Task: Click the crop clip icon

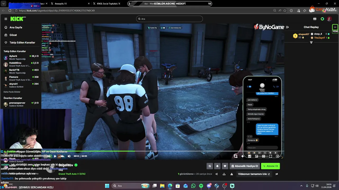Action: [235, 156]
